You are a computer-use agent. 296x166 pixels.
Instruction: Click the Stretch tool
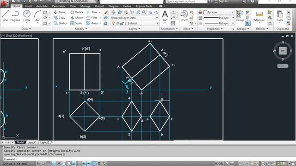(61, 23)
